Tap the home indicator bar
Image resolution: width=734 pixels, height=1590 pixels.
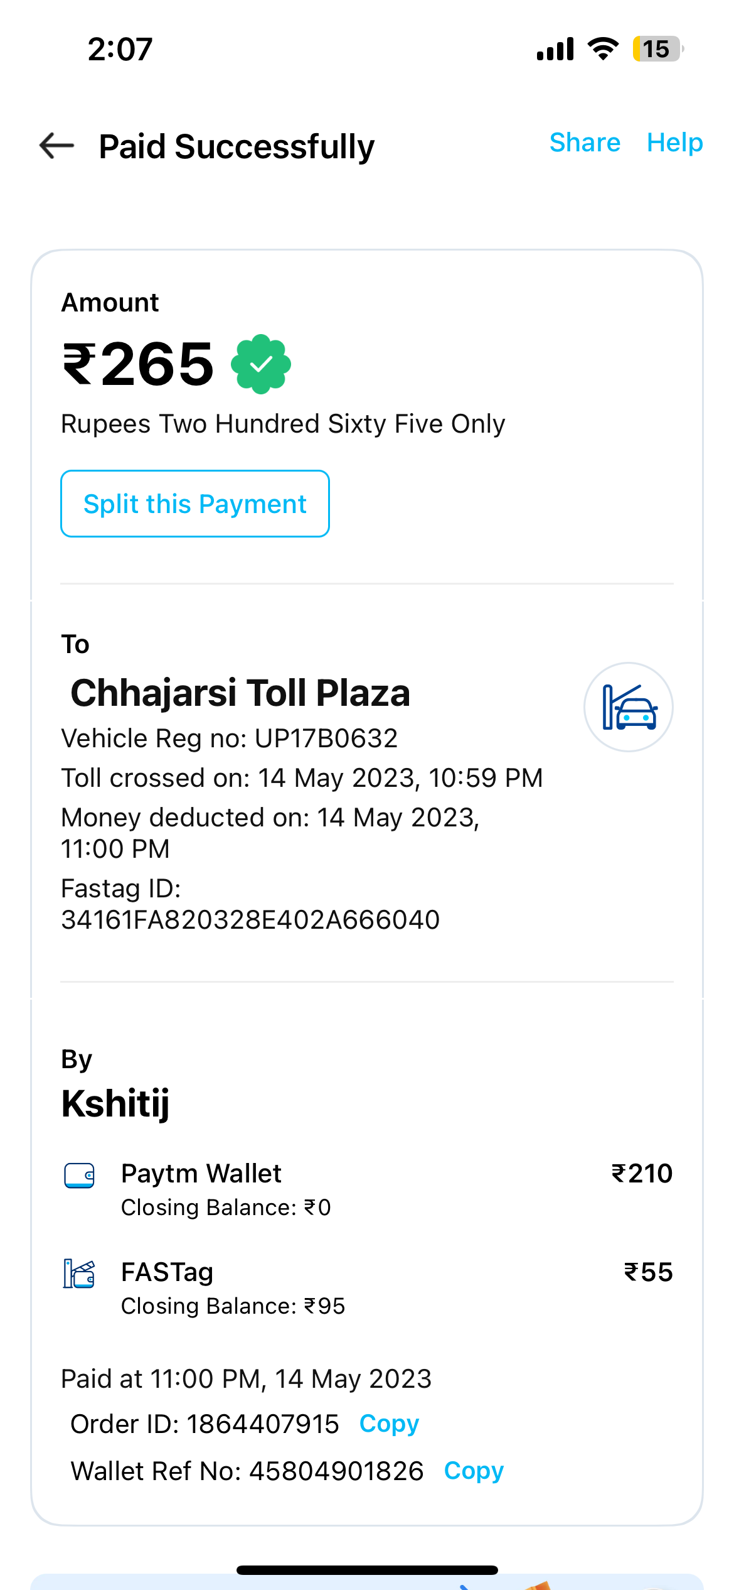[x=367, y=1571]
